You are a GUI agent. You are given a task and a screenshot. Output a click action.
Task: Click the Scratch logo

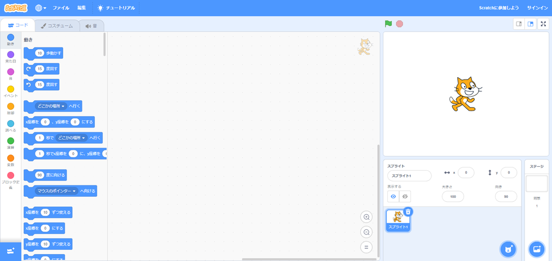click(16, 8)
